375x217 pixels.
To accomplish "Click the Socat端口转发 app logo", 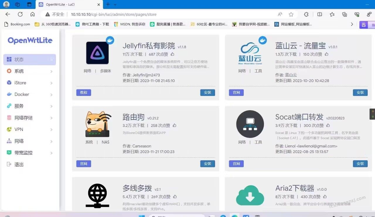I will [250, 124].
